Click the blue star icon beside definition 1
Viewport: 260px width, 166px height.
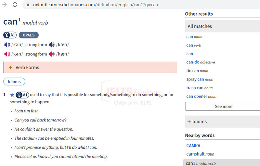[12, 95]
